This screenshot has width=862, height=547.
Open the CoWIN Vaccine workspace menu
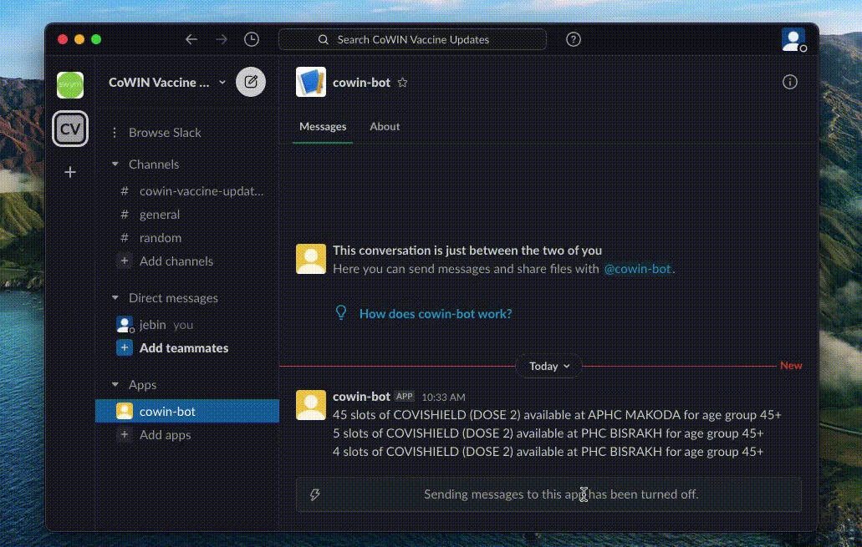[x=167, y=83]
